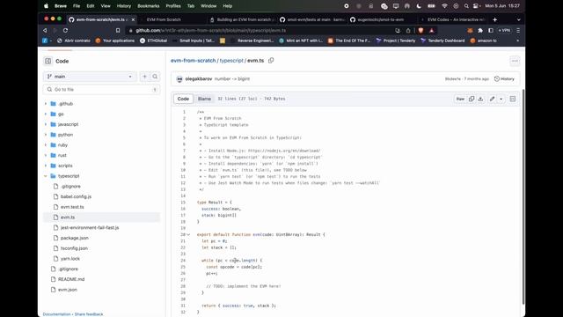Viewport: 563px width, 317px height.
Task: Collapse the typescript folder
Action: click(x=46, y=176)
